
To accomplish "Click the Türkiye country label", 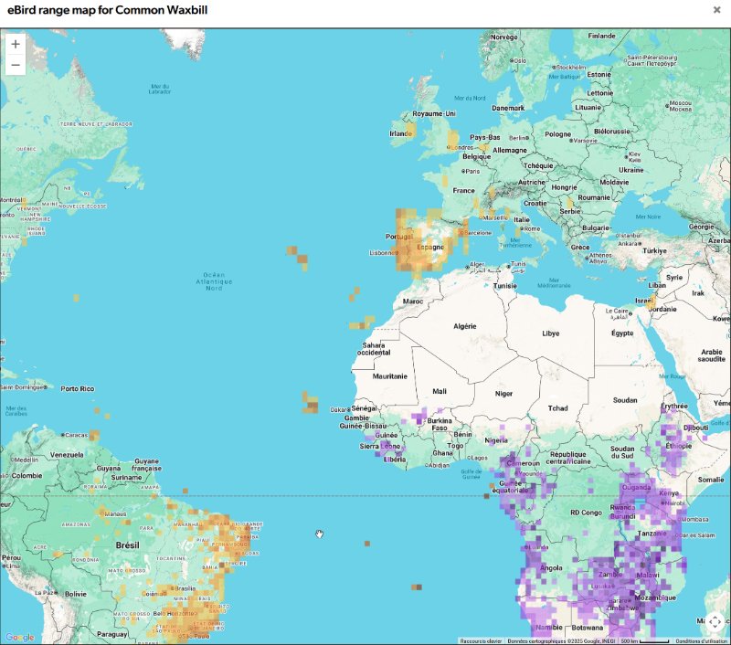I will tap(629, 250).
